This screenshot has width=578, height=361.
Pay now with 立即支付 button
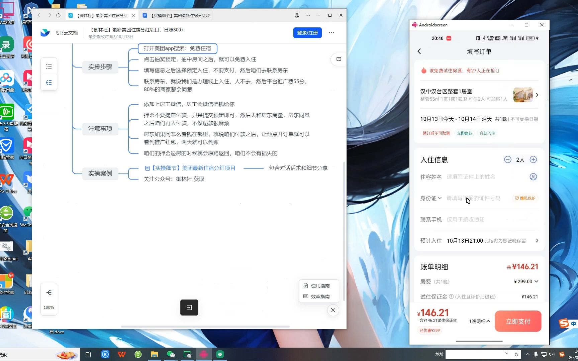point(518,321)
